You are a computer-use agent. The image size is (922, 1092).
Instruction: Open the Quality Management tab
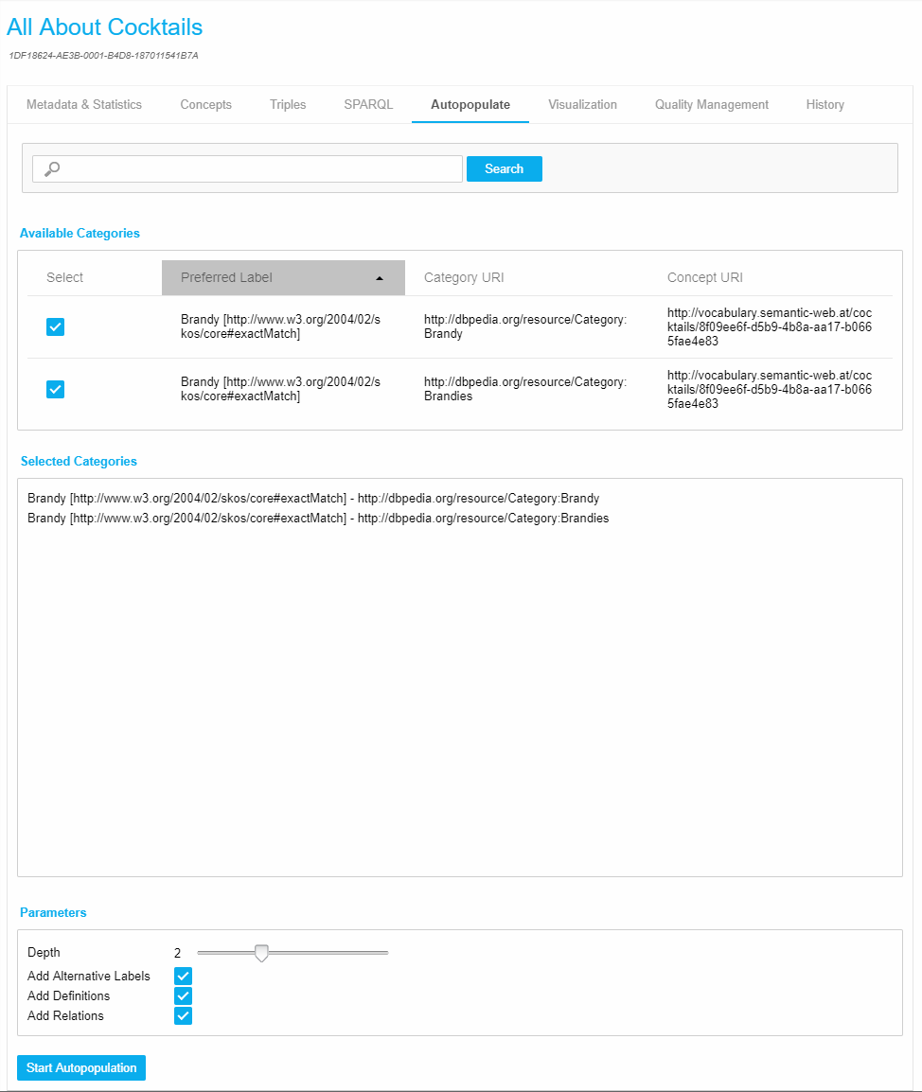712,105
